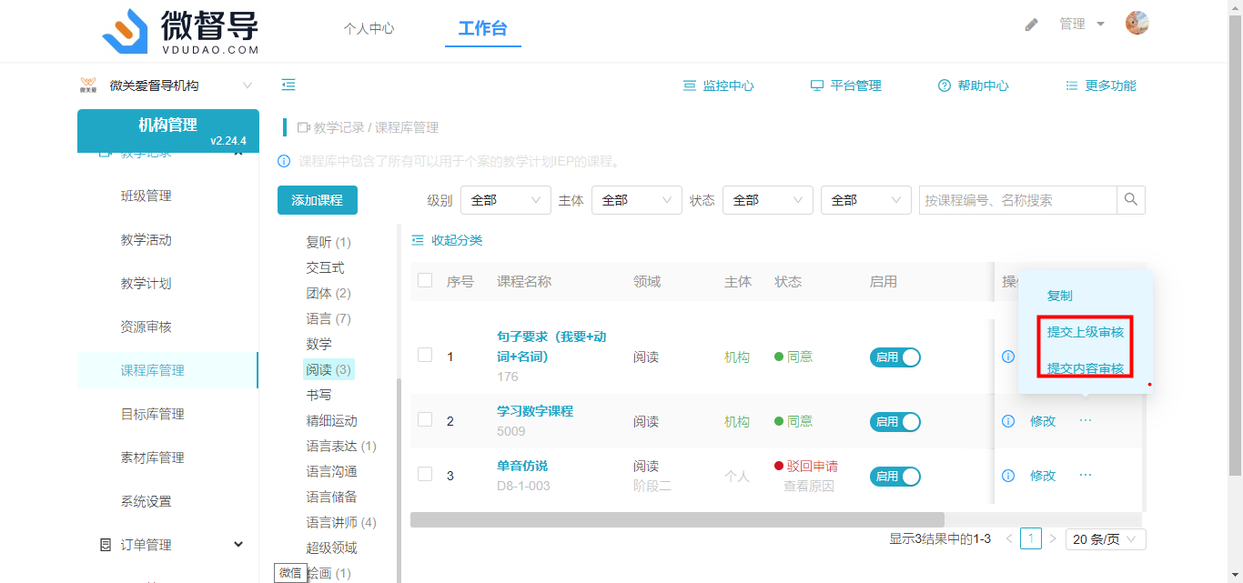Collapse sidebar with the menu fold icon

[x=288, y=85]
